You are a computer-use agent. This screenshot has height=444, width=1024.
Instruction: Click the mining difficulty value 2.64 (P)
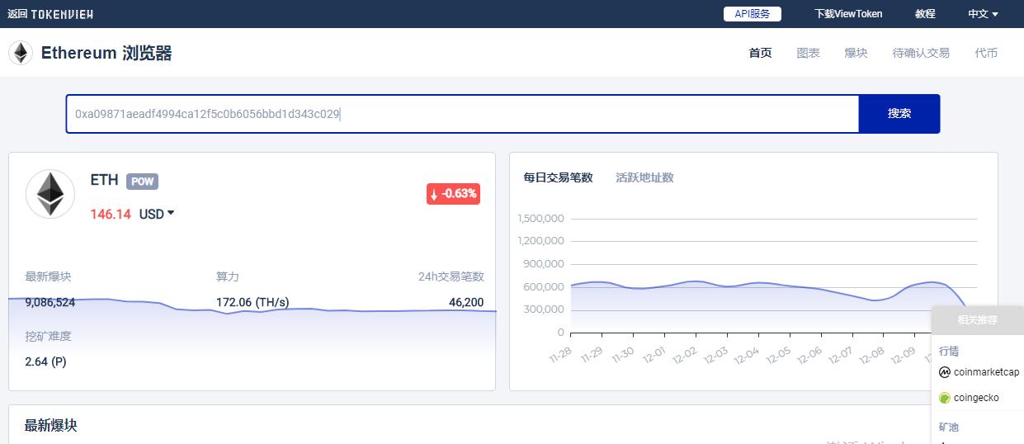45,361
